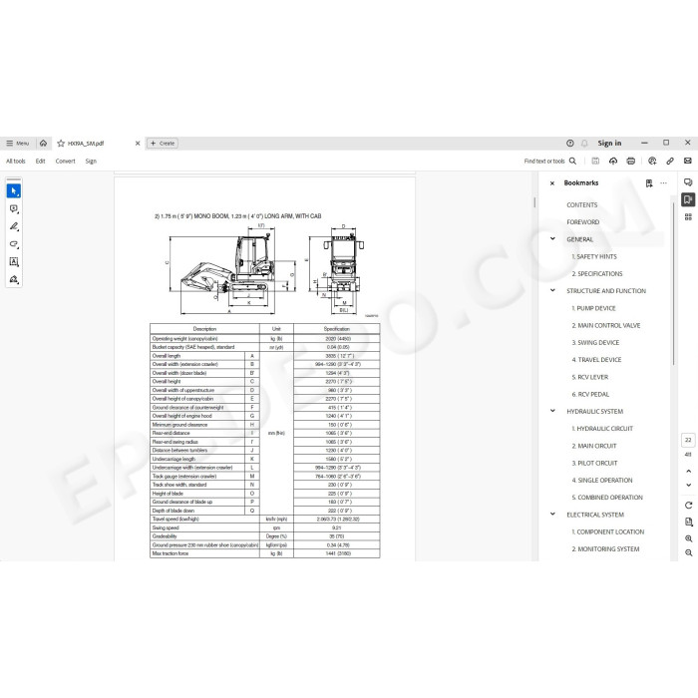This screenshot has height=698, width=698.
Task: Select the Add text box tool
Action: 14,261
